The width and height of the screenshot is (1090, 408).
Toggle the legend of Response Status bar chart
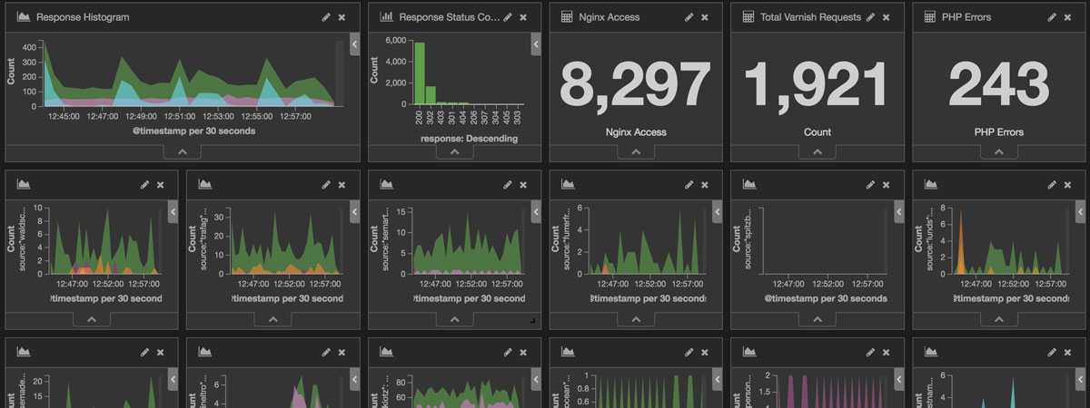pos(537,44)
